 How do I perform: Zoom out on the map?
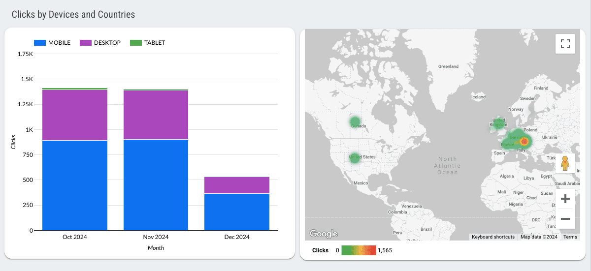point(565,218)
